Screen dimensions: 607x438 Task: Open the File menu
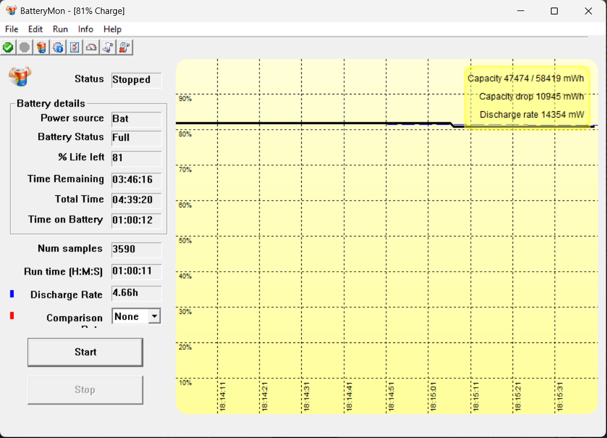coord(12,29)
